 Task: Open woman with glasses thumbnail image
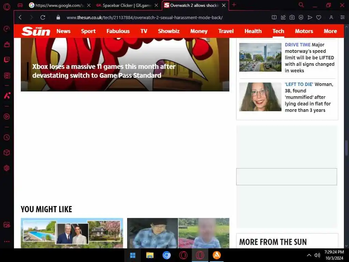[260, 97]
